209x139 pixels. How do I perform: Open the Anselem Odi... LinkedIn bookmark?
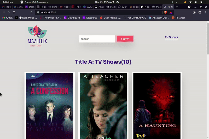tap(159, 18)
